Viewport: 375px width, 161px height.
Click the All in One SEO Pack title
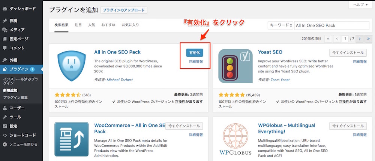tap(117, 52)
